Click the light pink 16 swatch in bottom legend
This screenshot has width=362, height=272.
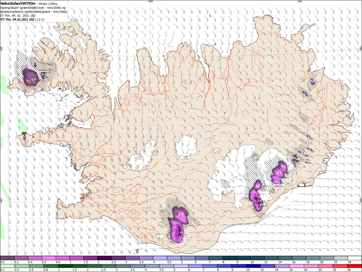tap(296, 266)
